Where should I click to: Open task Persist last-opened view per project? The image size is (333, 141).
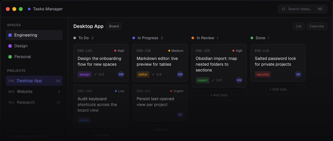(160, 103)
